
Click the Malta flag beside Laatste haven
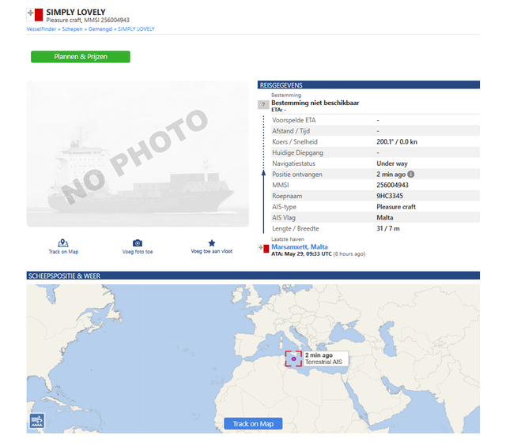coord(263,249)
